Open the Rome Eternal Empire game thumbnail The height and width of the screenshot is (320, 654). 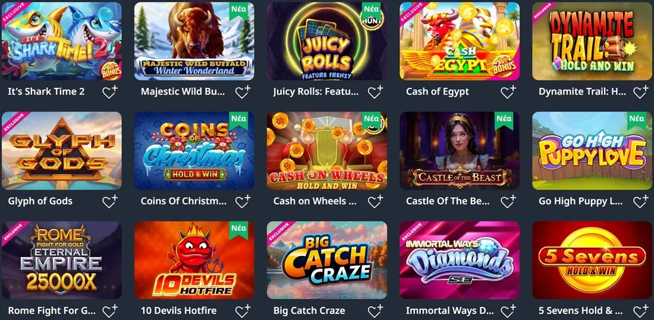62,260
